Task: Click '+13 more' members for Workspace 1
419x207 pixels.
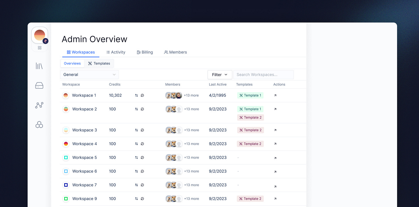Action: click(191, 95)
